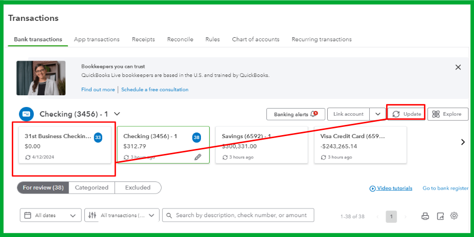Click the print icon
Viewport: 474px width, 237px height.
coord(425,216)
